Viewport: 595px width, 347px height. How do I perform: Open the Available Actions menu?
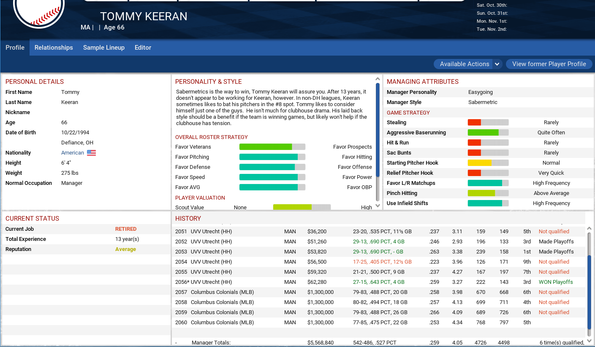click(x=464, y=64)
